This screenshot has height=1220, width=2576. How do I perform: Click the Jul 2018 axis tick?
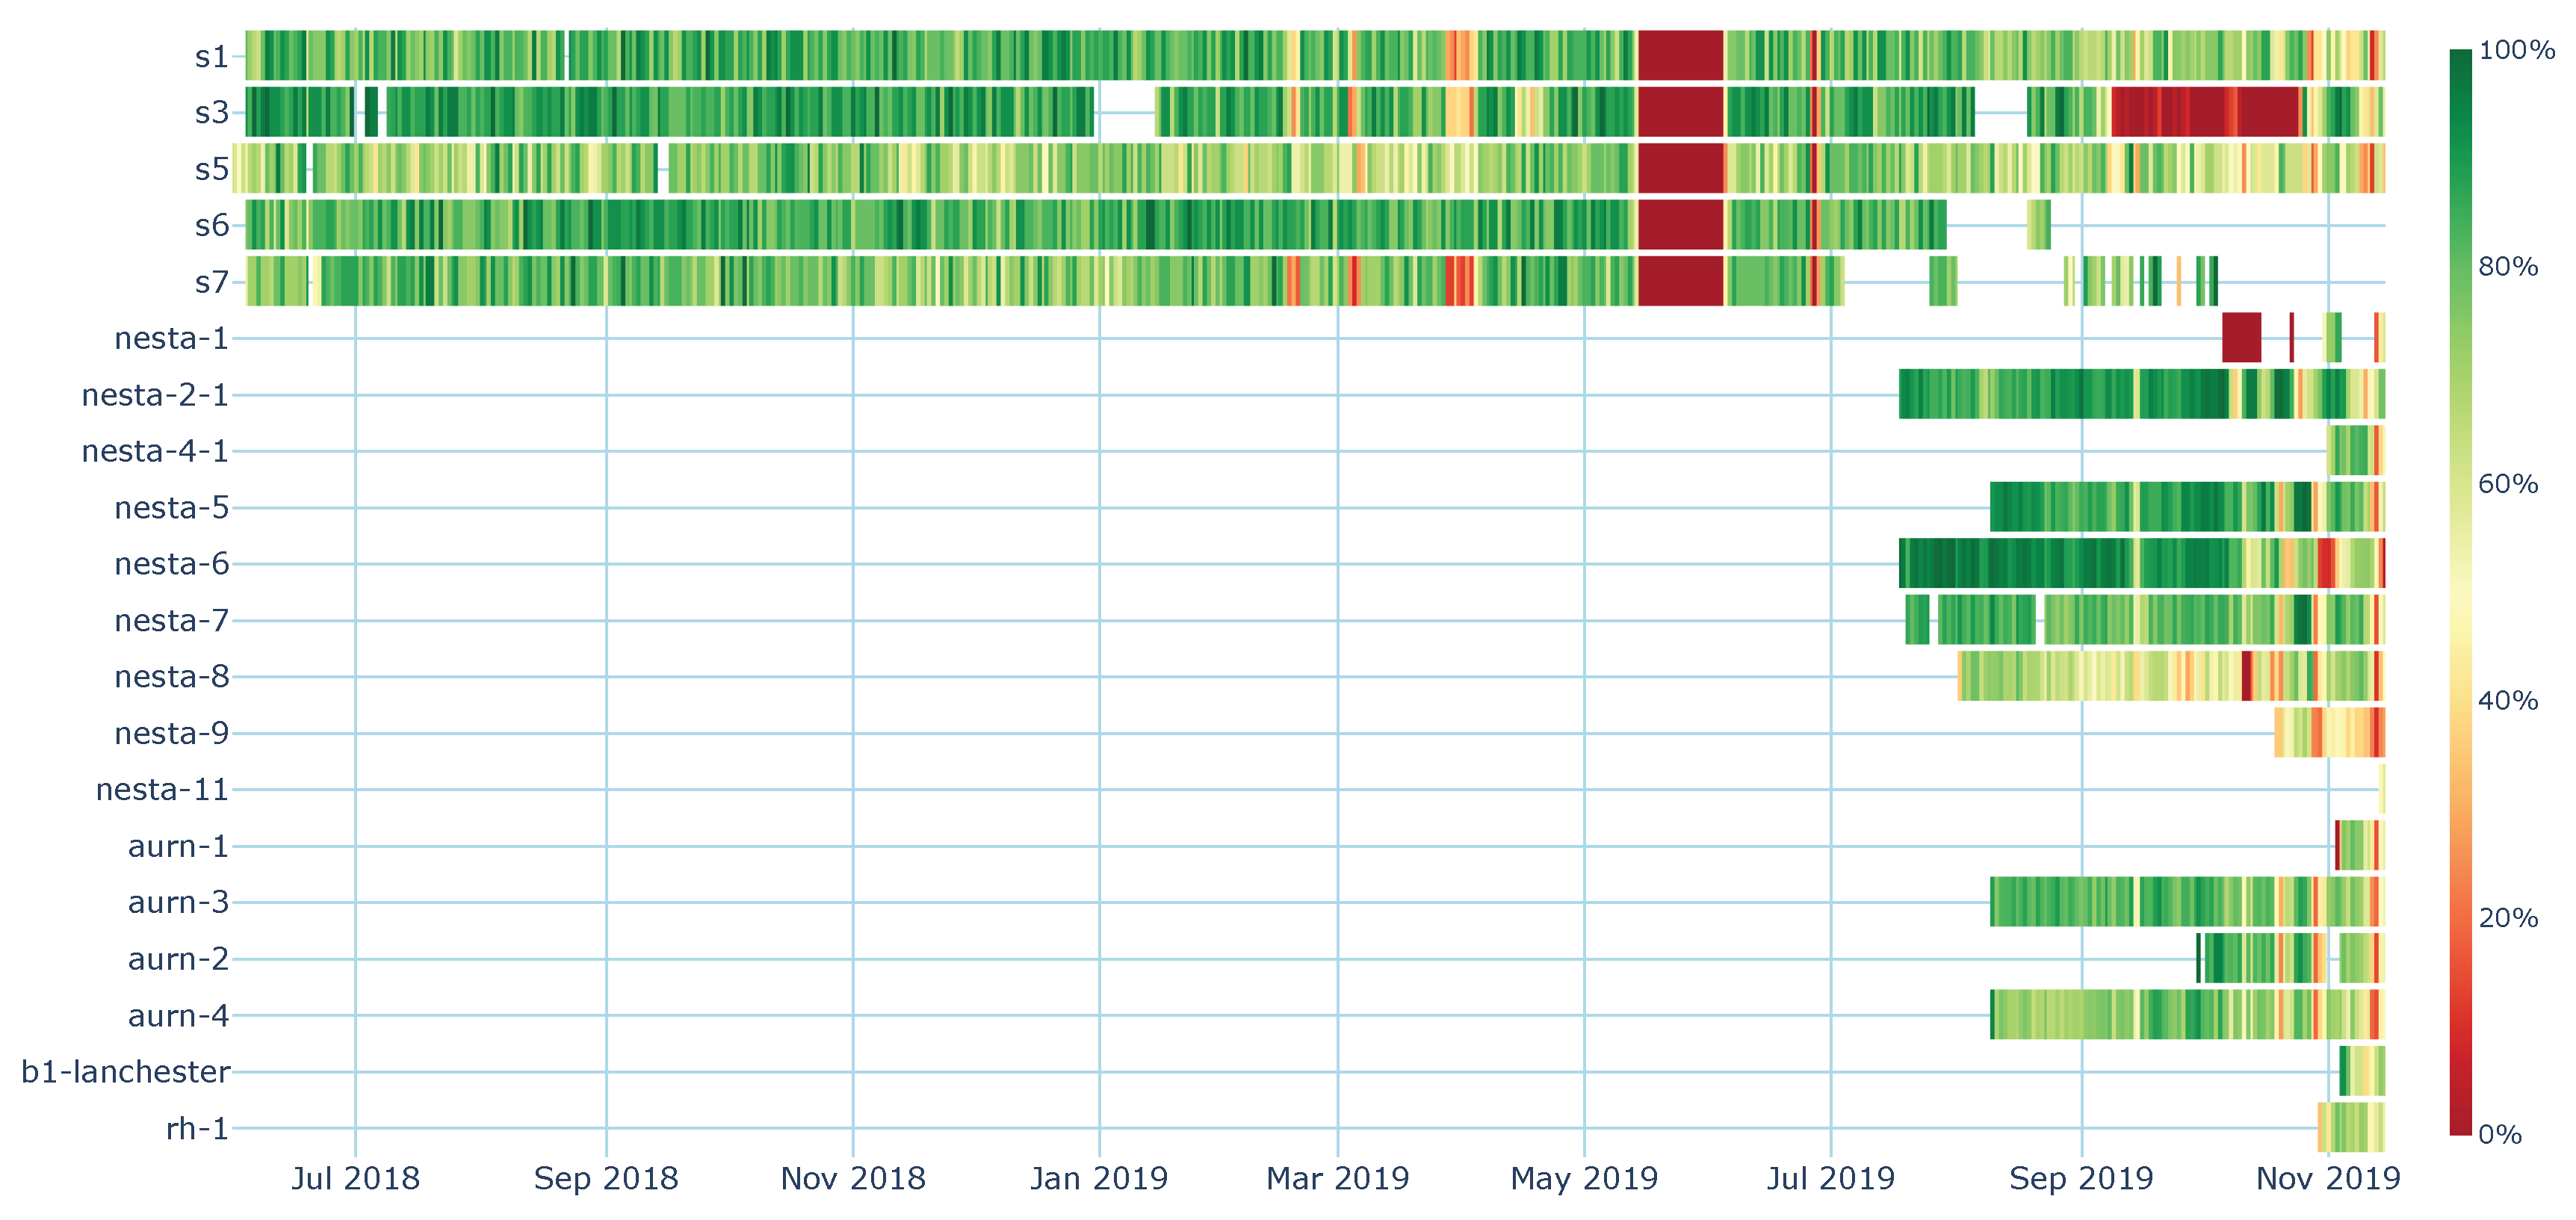(x=355, y=1178)
